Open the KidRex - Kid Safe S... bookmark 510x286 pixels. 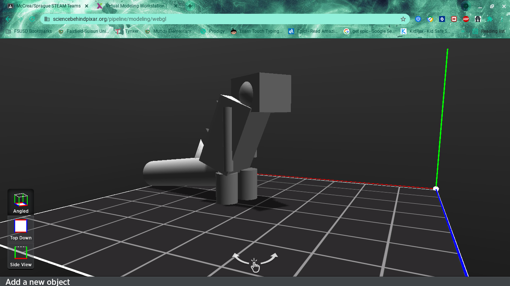[425, 31]
